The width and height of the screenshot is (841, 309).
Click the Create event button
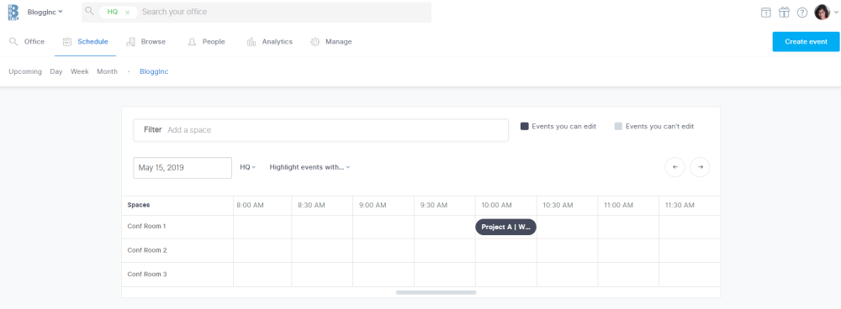806,41
